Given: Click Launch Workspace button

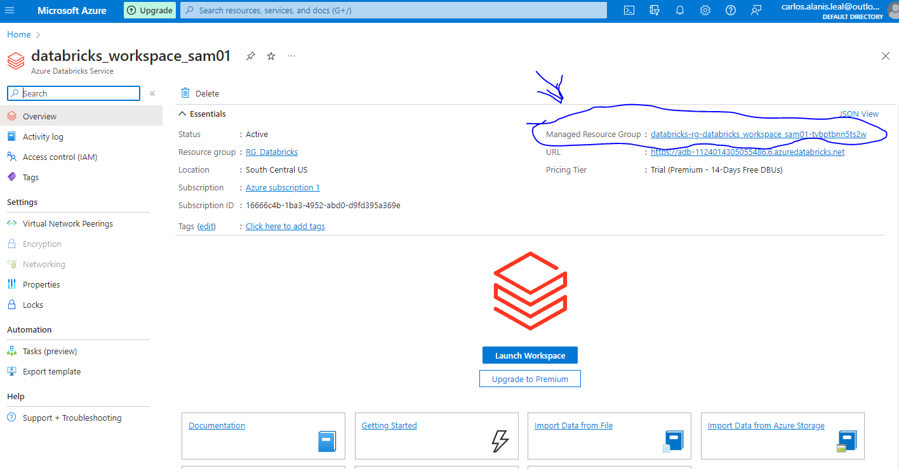Looking at the screenshot, I should [530, 355].
